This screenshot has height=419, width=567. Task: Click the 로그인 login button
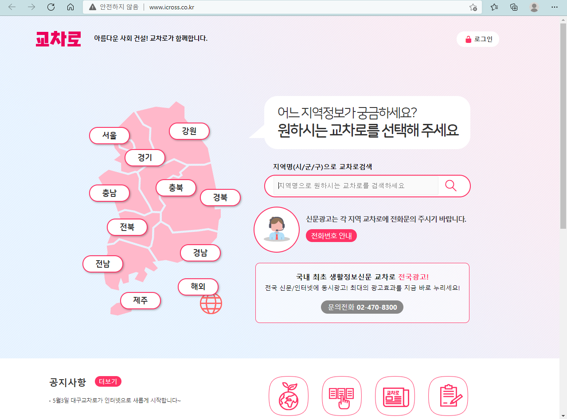[478, 39]
